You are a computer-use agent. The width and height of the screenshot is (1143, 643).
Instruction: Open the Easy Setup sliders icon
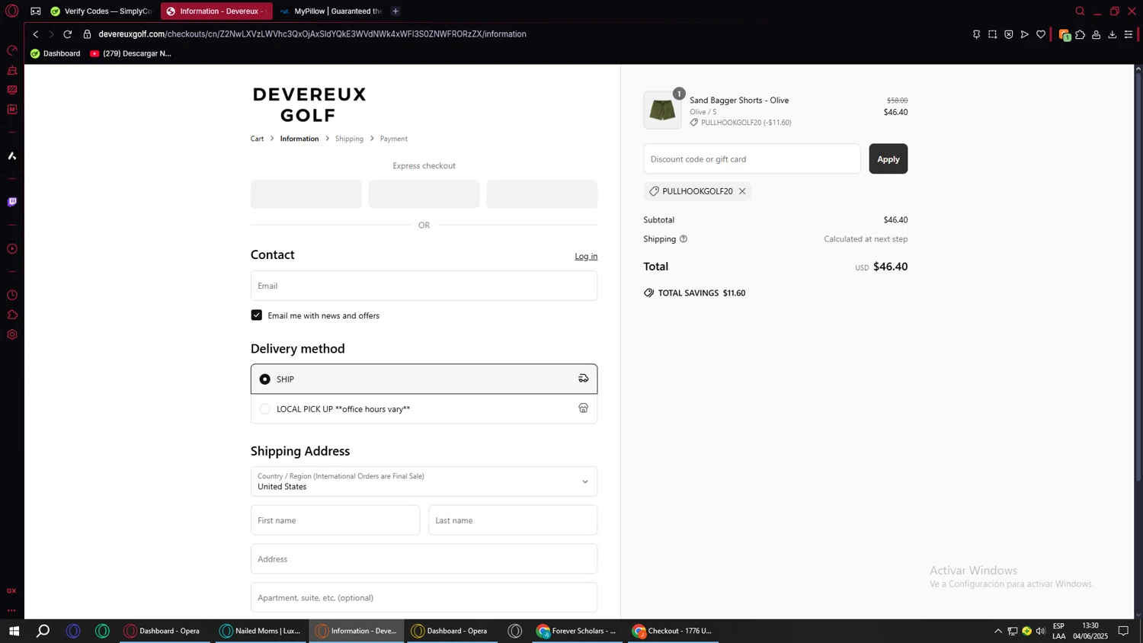1129,34
